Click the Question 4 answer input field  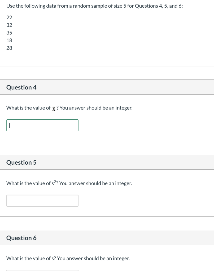click(42, 125)
